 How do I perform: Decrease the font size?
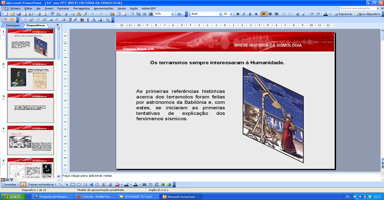[x=304, y=14]
